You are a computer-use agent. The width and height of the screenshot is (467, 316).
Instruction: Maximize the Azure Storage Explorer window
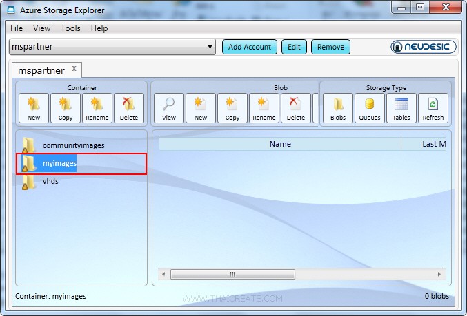point(420,8)
